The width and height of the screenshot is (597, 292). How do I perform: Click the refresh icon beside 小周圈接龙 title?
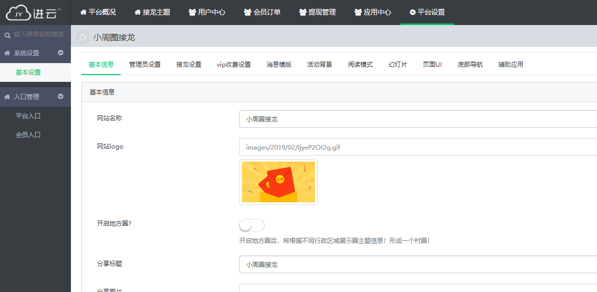pos(83,37)
